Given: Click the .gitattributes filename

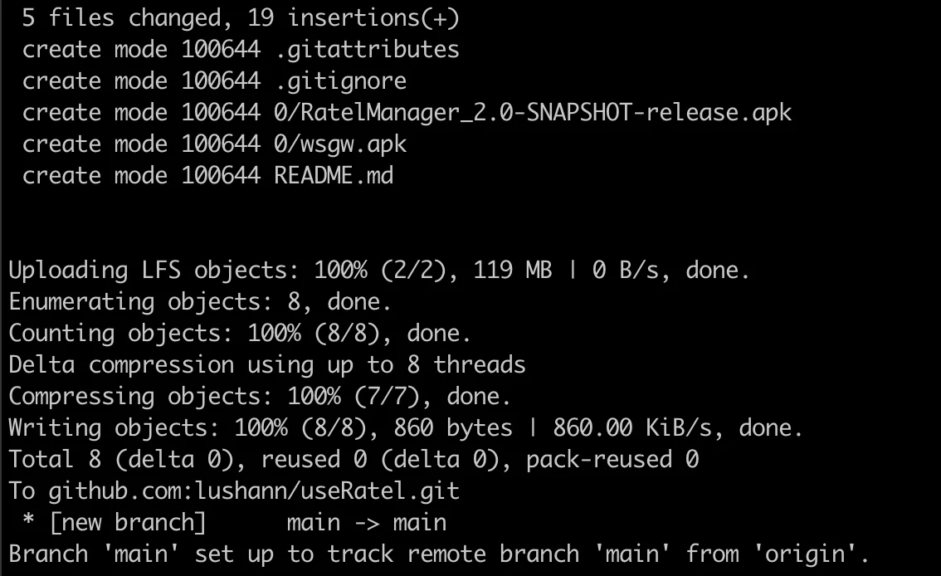Looking at the screenshot, I should [x=367, y=49].
